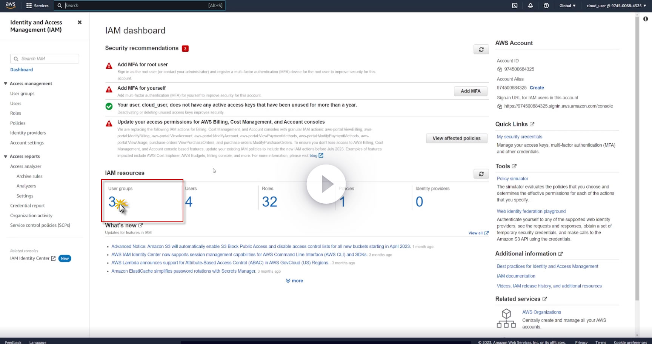The image size is (652, 344).
Task: Collapse the Access management section
Action: pos(6,83)
